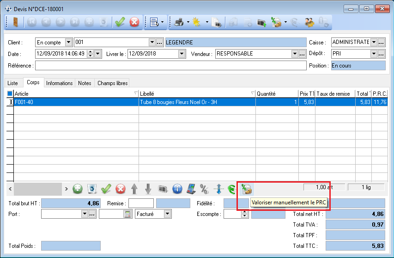
Task: Move line up with the up arrow icon
Action: point(134,189)
